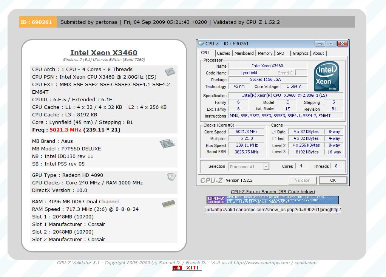
Task: Open the Processor #1 selection dropdown
Action: 249,167
